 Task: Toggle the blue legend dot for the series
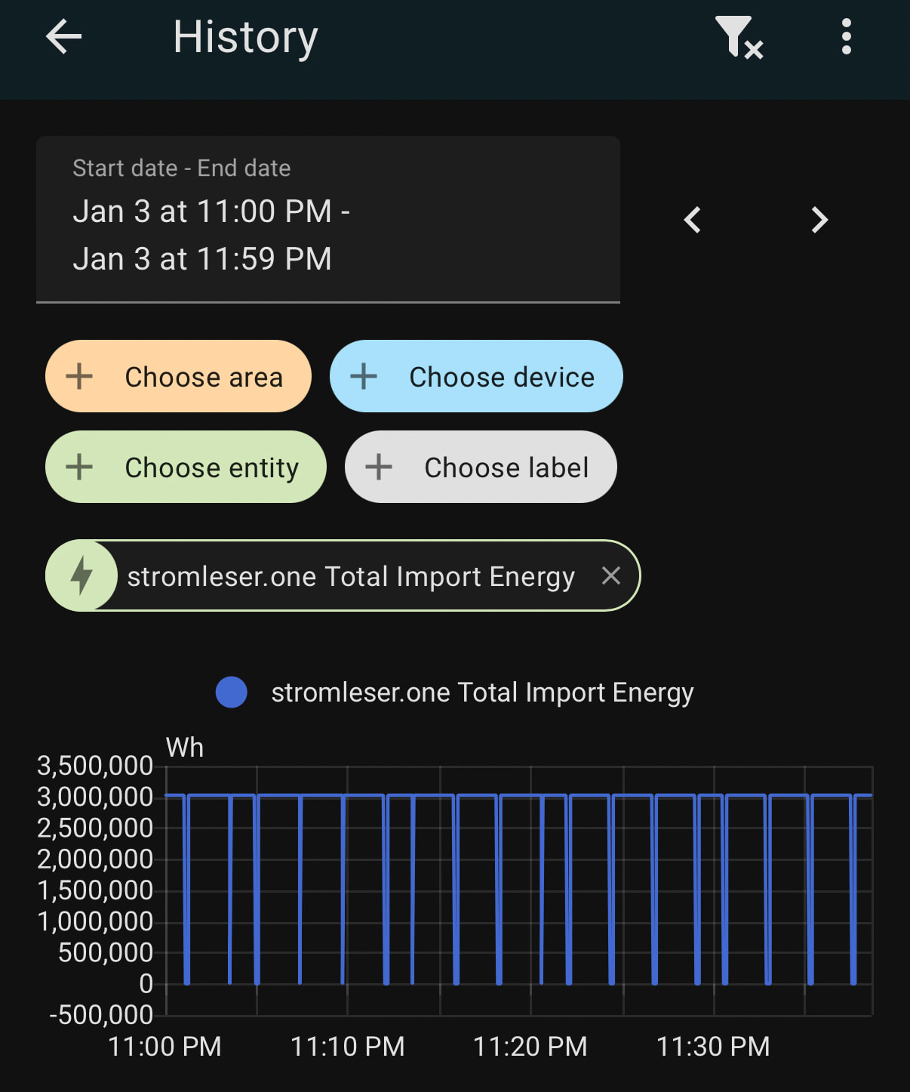pyautogui.click(x=231, y=693)
